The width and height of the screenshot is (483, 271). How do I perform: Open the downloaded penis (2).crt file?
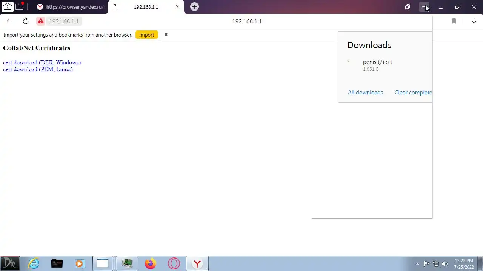(377, 62)
